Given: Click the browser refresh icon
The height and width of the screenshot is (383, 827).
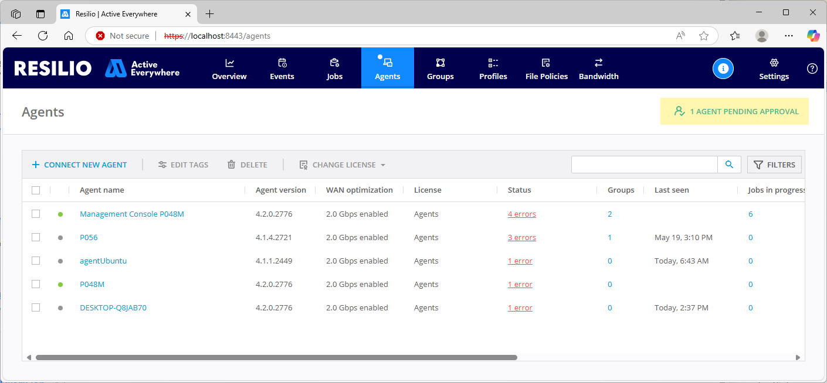Looking at the screenshot, I should (x=43, y=36).
